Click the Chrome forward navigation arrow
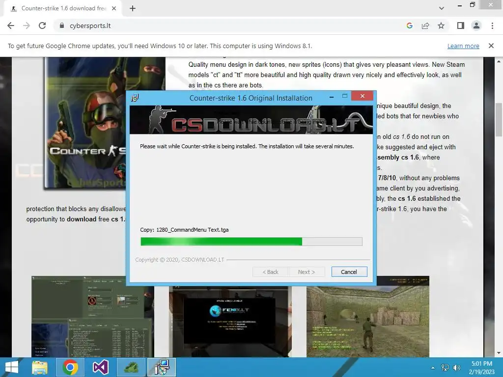 [27, 26]
